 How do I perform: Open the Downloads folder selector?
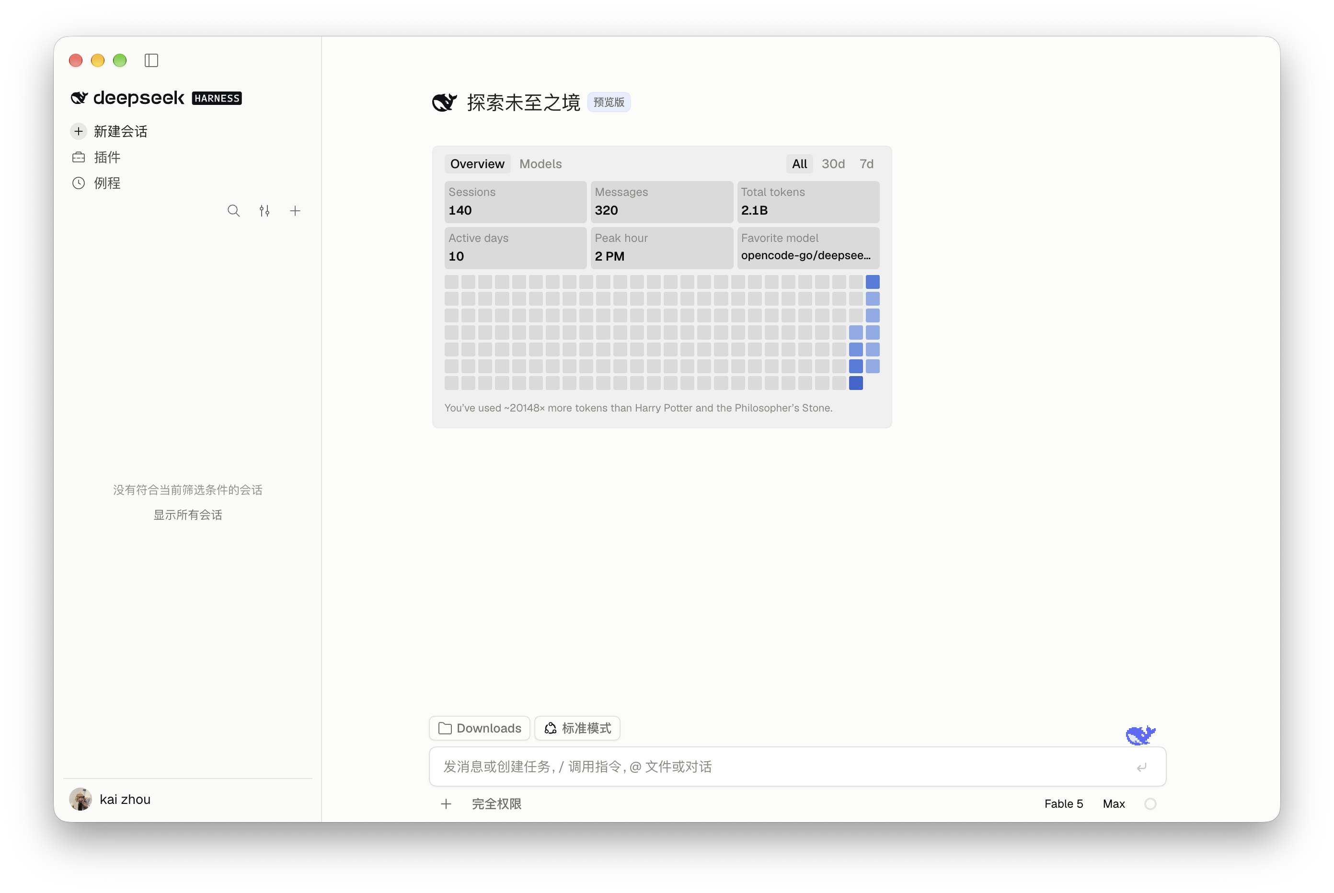click(480, 728)
